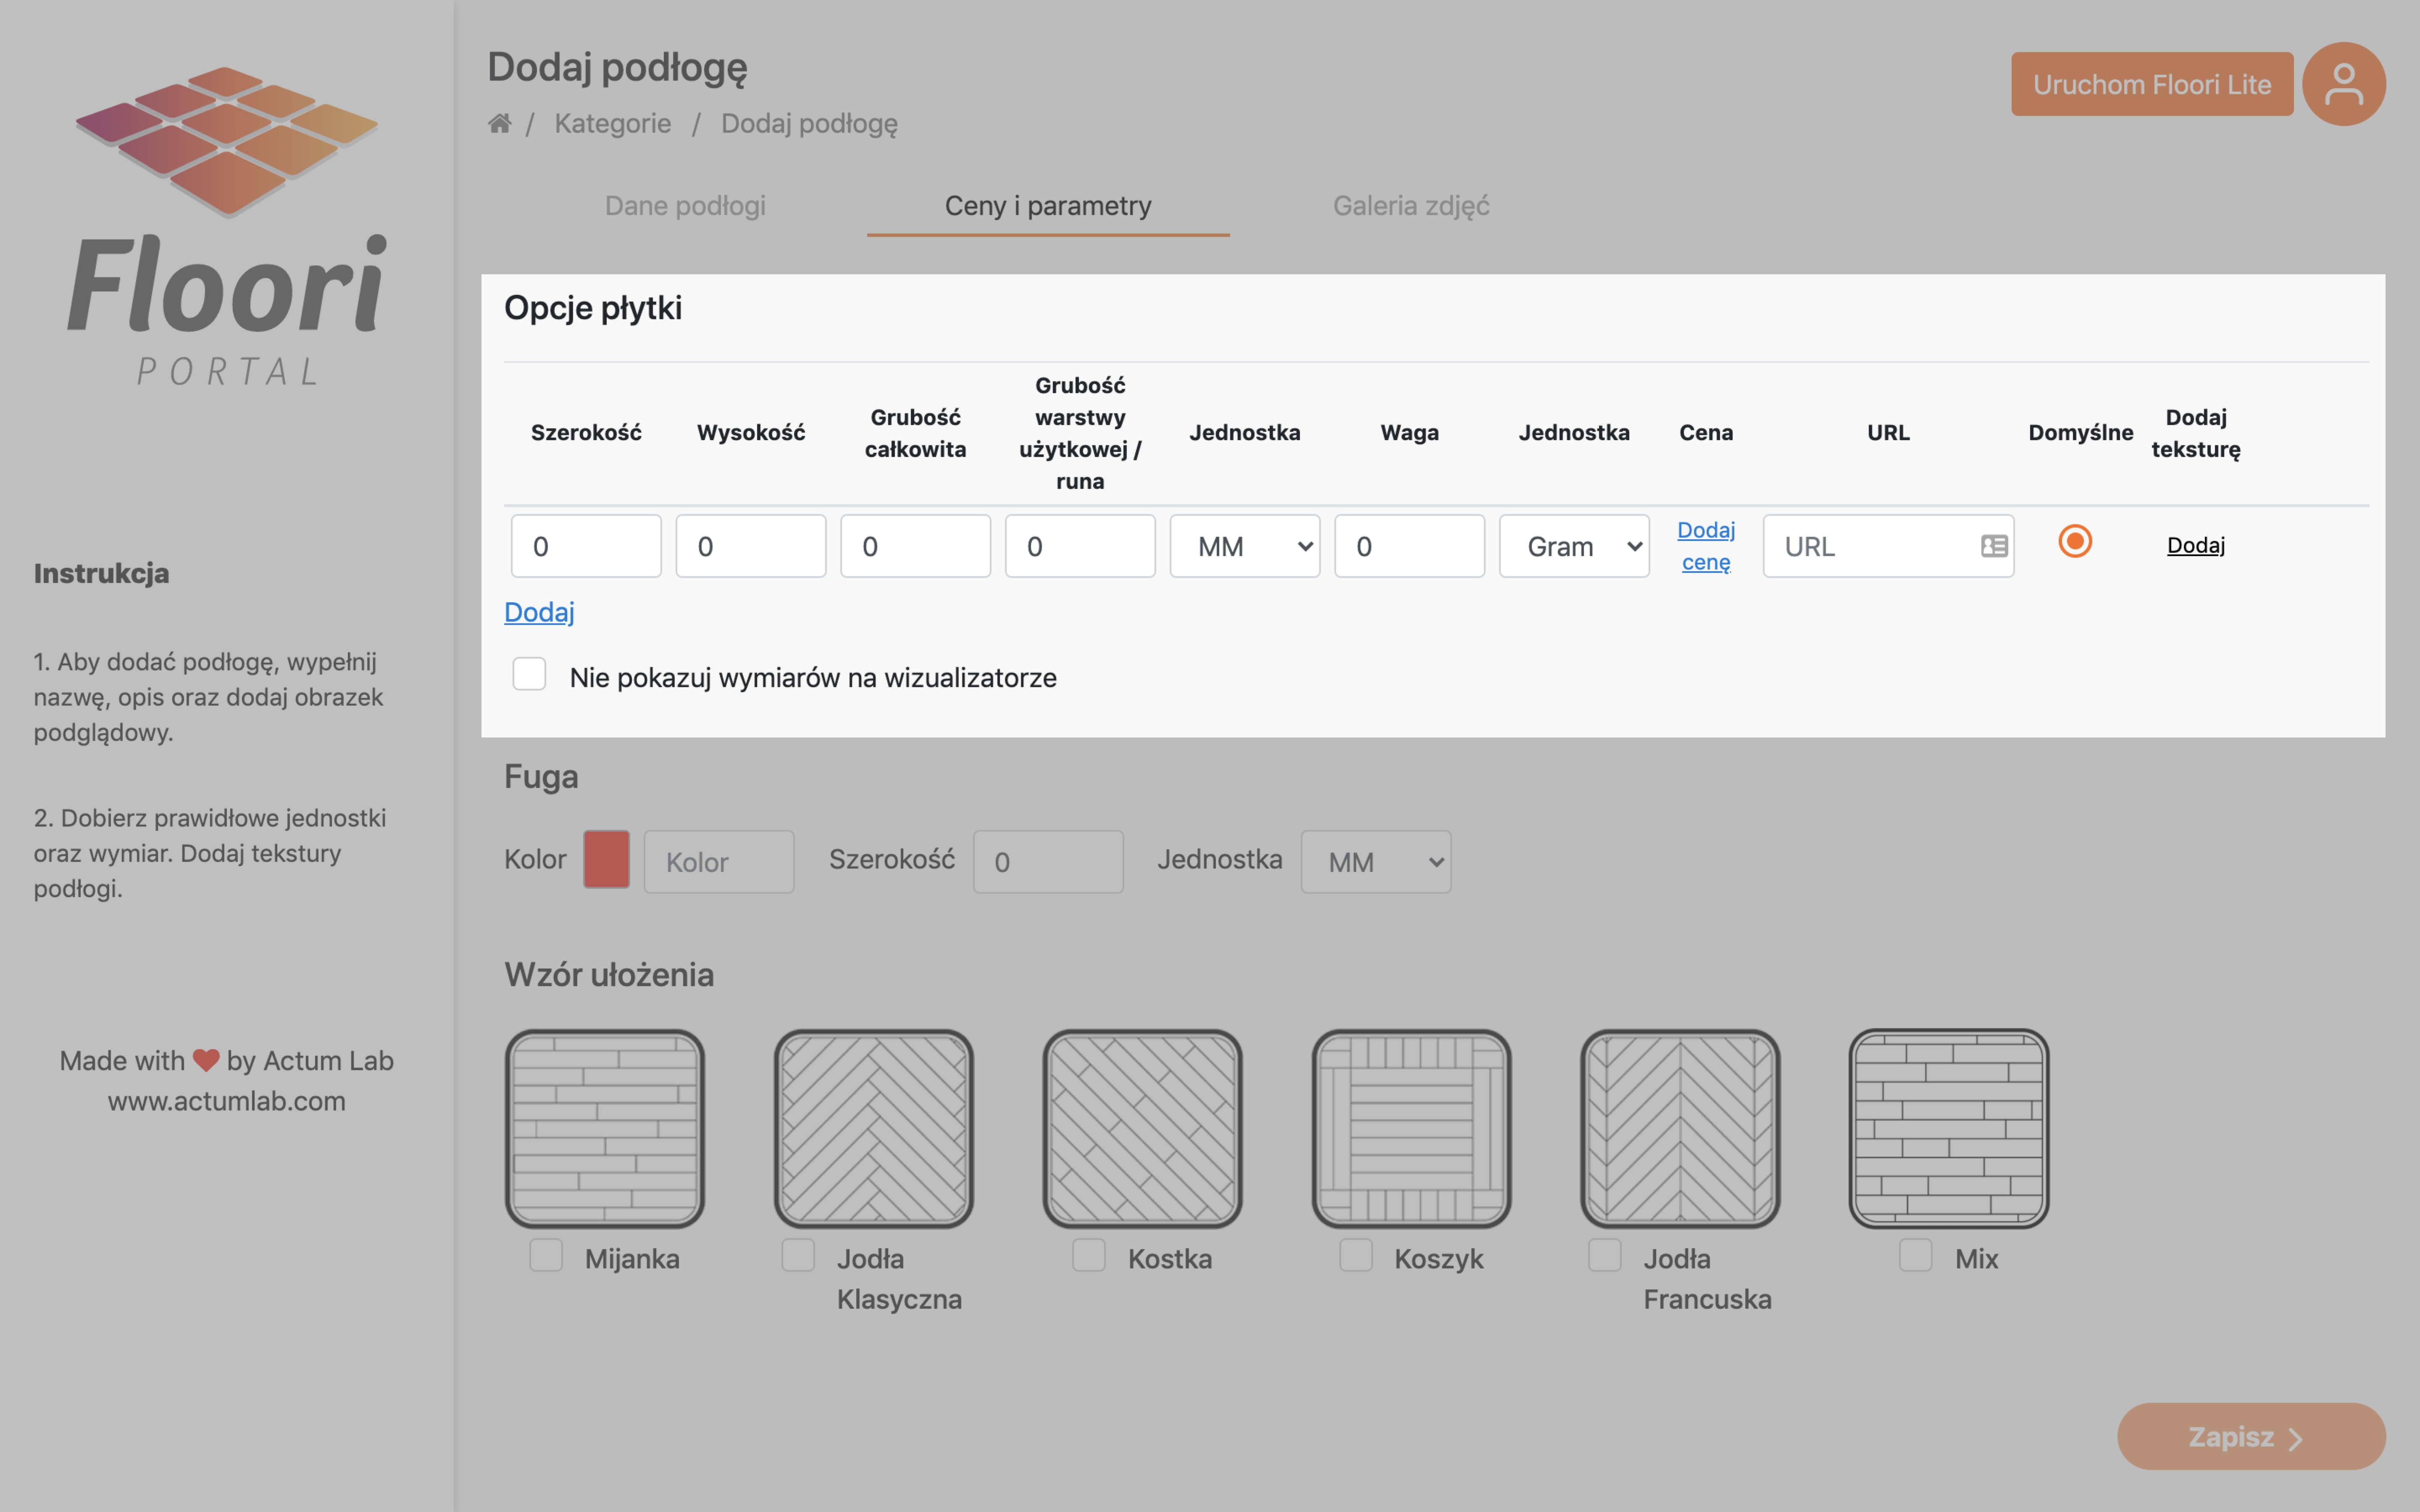The height and width of the screenshot is (1512, 2420).
Task: Switch to the Ceny i parametry tab
Action: pyautogui.click(x=1048, y=206)
